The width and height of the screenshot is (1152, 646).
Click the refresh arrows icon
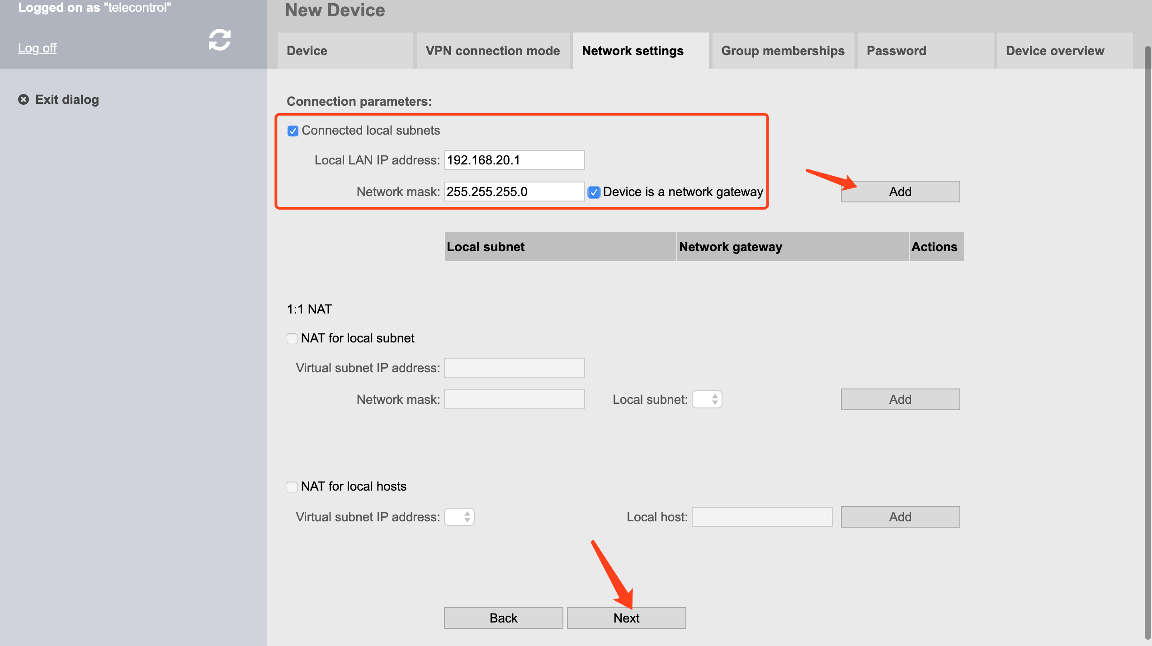tap(219, 40)
